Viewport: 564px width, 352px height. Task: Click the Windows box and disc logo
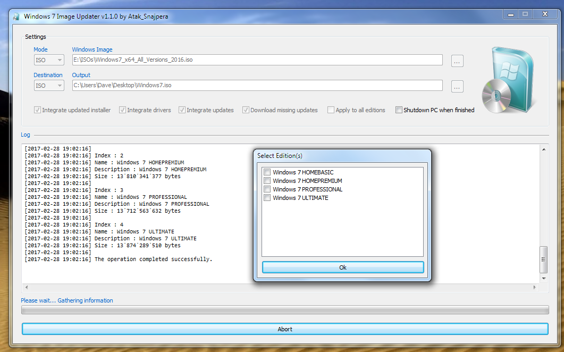click(x=508, y=80)
